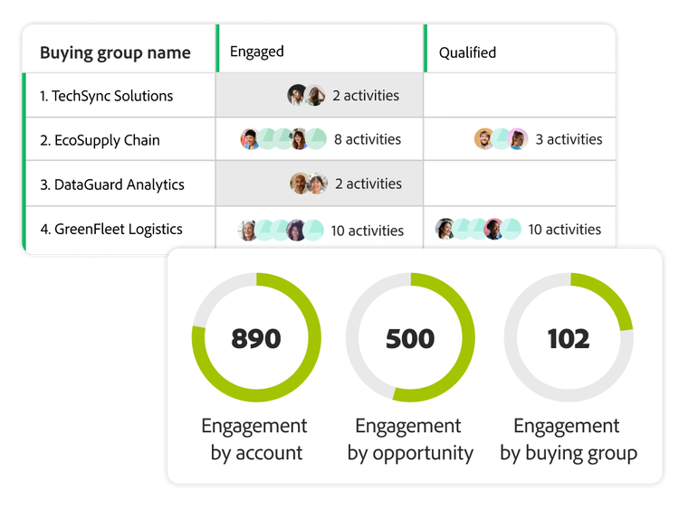Open the DataGuard Analytics buying group
This screenshot has width=679, height=509.
coord(111,184)
